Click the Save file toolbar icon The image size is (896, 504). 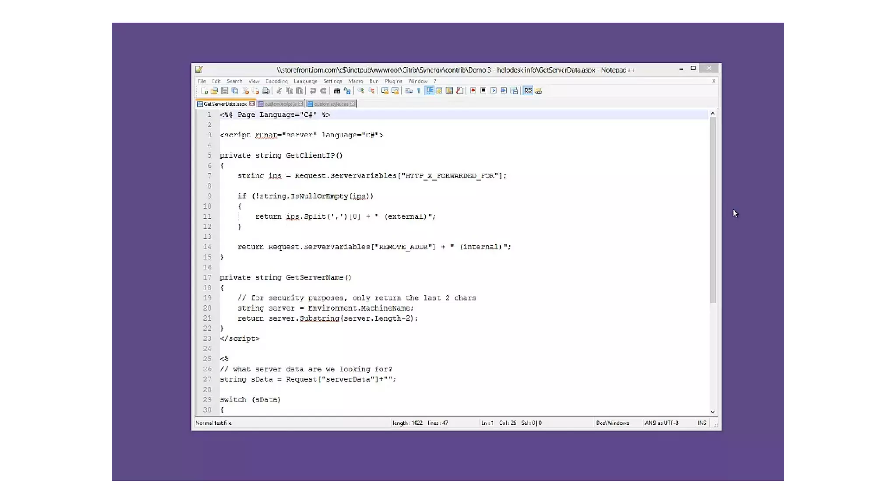tap(224, 91)
